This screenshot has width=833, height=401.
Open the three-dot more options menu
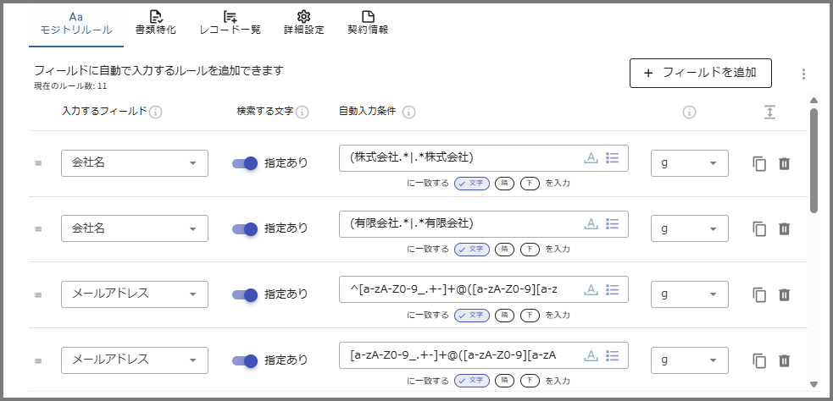point(803,74)
